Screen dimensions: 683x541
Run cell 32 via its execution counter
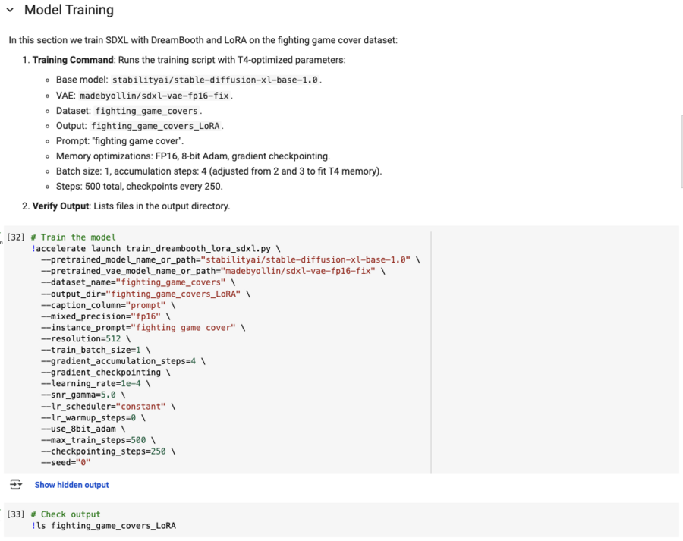(x=16, y=237)
